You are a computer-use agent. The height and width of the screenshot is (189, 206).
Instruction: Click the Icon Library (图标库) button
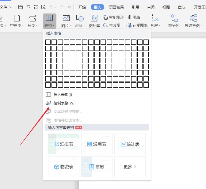coord(94,21)
